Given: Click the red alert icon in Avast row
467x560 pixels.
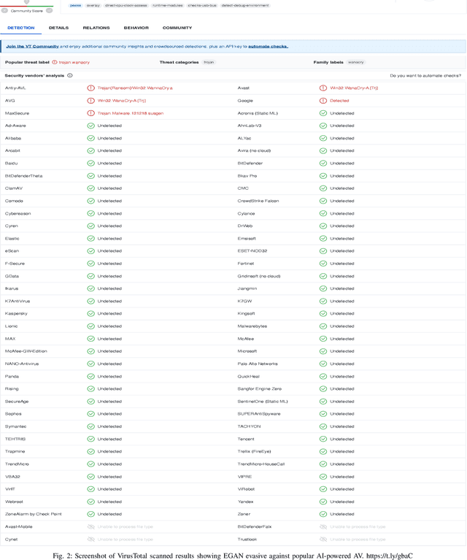Looking at the screenshot, I should (323, 88).
